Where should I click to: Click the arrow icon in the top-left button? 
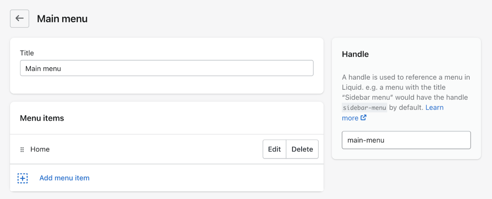pos(19,18)
